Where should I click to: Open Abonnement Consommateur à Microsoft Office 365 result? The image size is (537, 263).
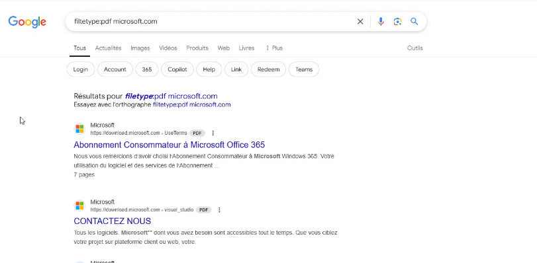click(x=170, y=145)
